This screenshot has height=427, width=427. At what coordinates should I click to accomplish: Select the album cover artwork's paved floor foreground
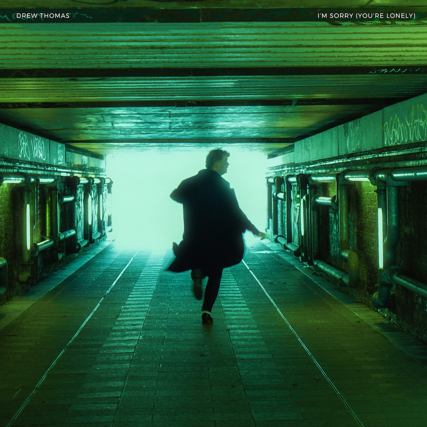click(213, 384)
